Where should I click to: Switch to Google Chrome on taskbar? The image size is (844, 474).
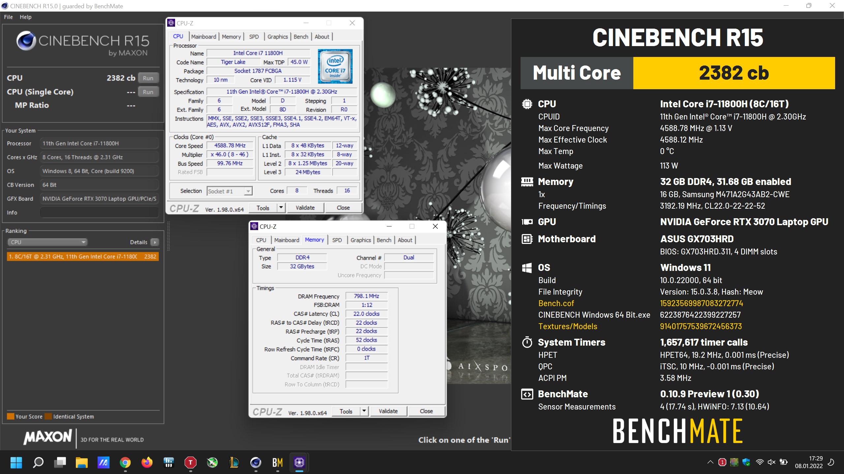tap(125, 462)
